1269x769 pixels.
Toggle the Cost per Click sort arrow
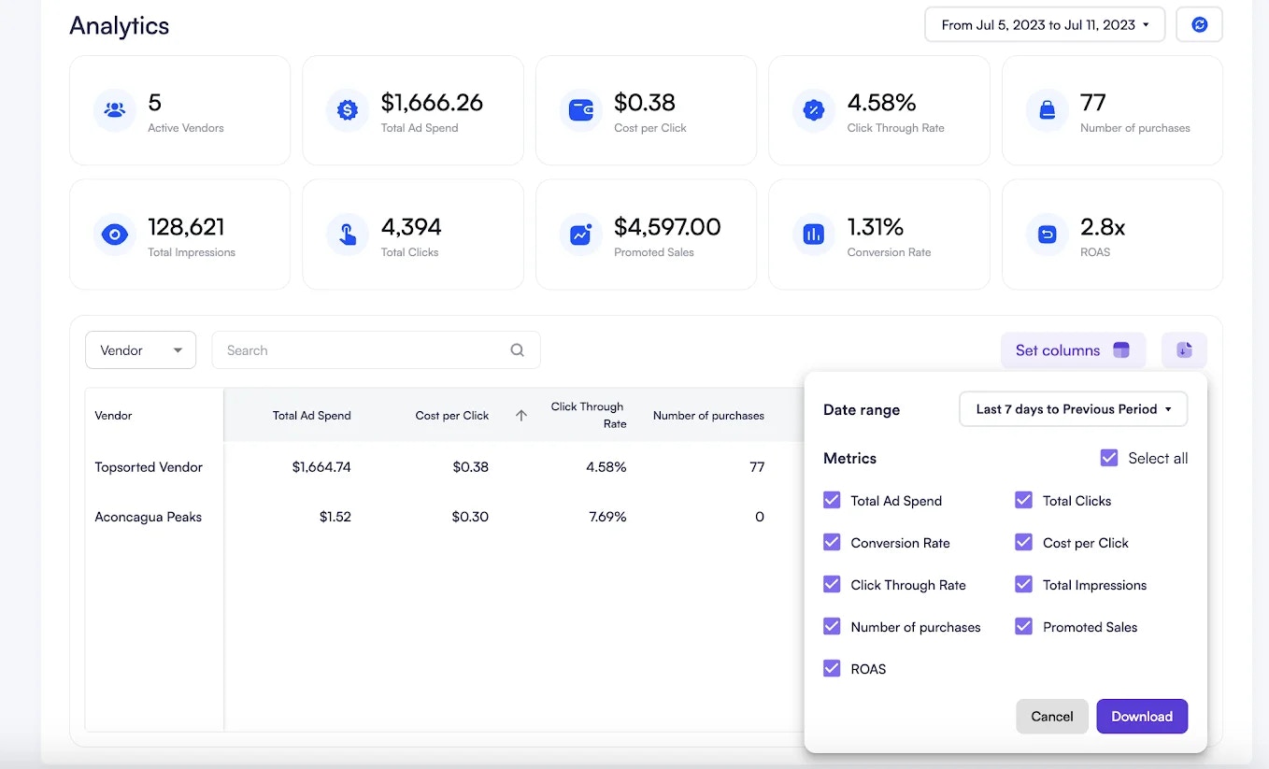tap(520, 415)
